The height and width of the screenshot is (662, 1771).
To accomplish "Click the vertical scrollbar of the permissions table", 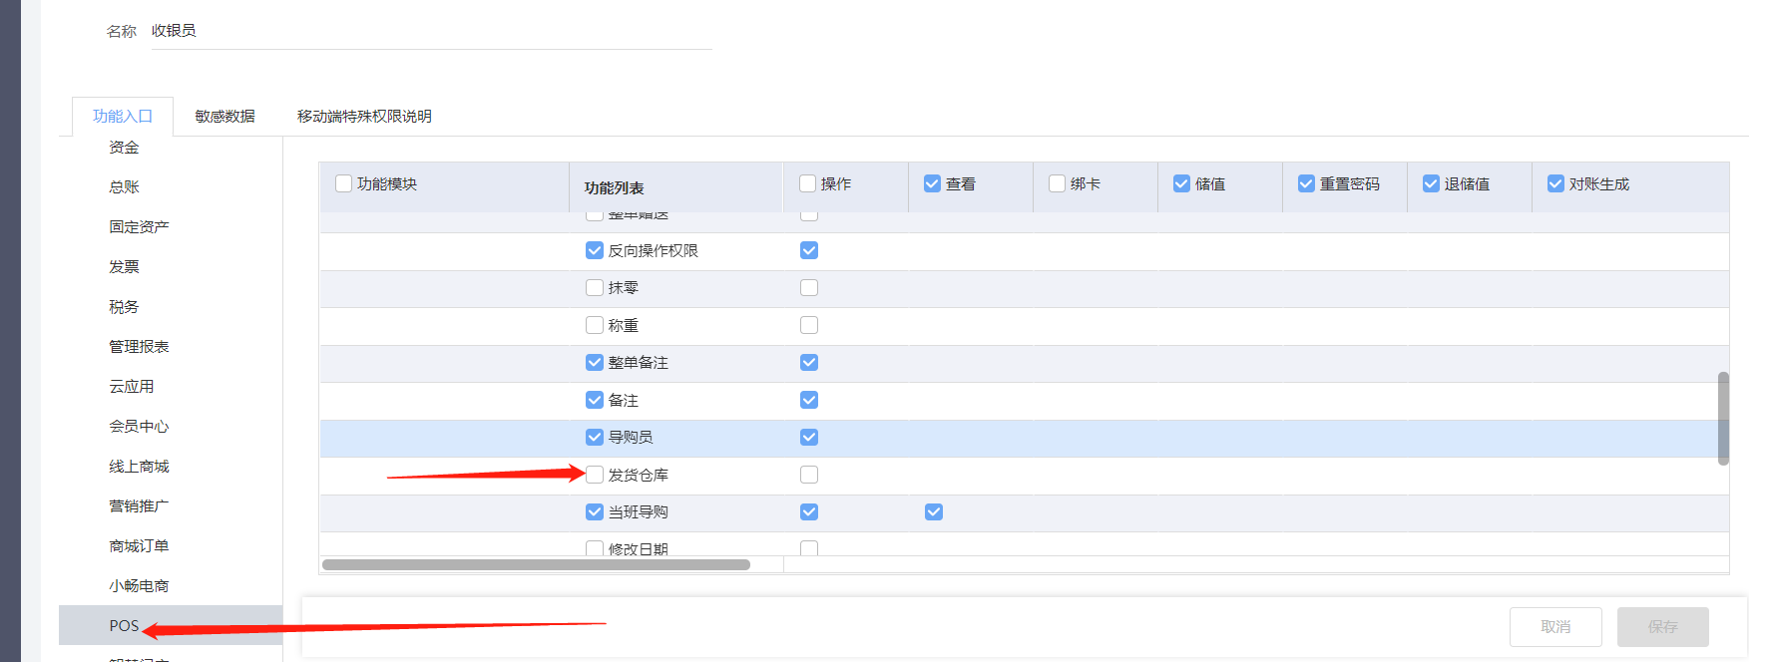I will [1723, 419].
